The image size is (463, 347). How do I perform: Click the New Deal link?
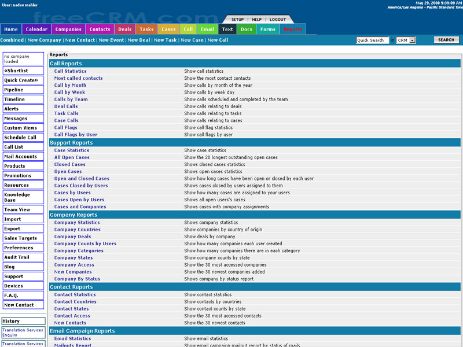[x=139, y=40]
